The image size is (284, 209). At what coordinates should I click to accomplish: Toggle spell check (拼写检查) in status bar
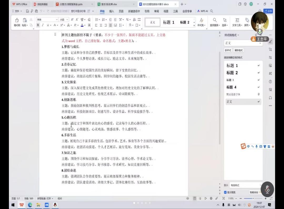pyautogui.click(x=45, y=198)
